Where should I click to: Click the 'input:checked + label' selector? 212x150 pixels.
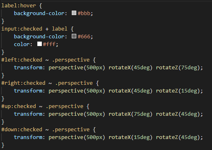[34, 29]
